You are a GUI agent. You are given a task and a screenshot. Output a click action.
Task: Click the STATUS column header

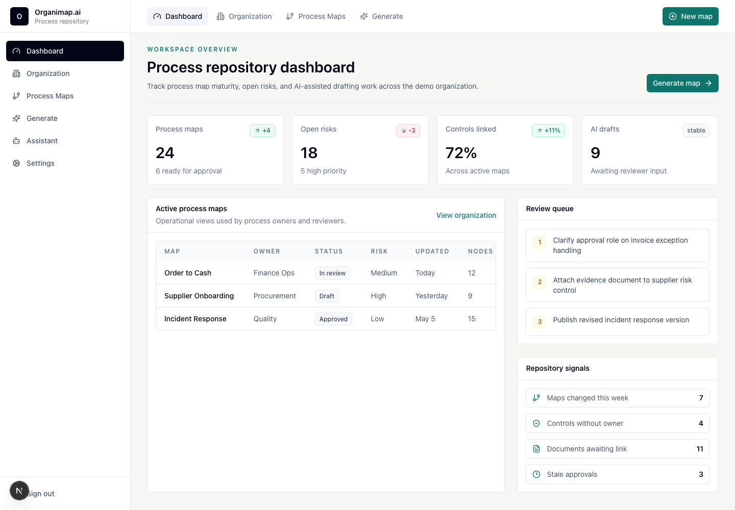coord(329,251)
